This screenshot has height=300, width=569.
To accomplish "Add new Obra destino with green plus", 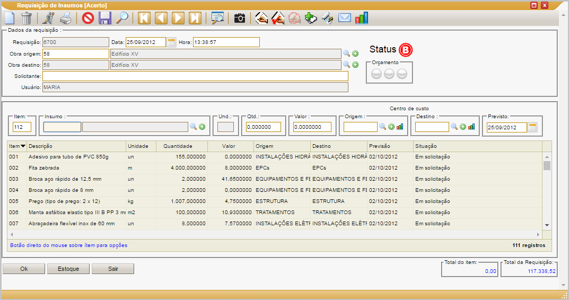I will (355, 65).
